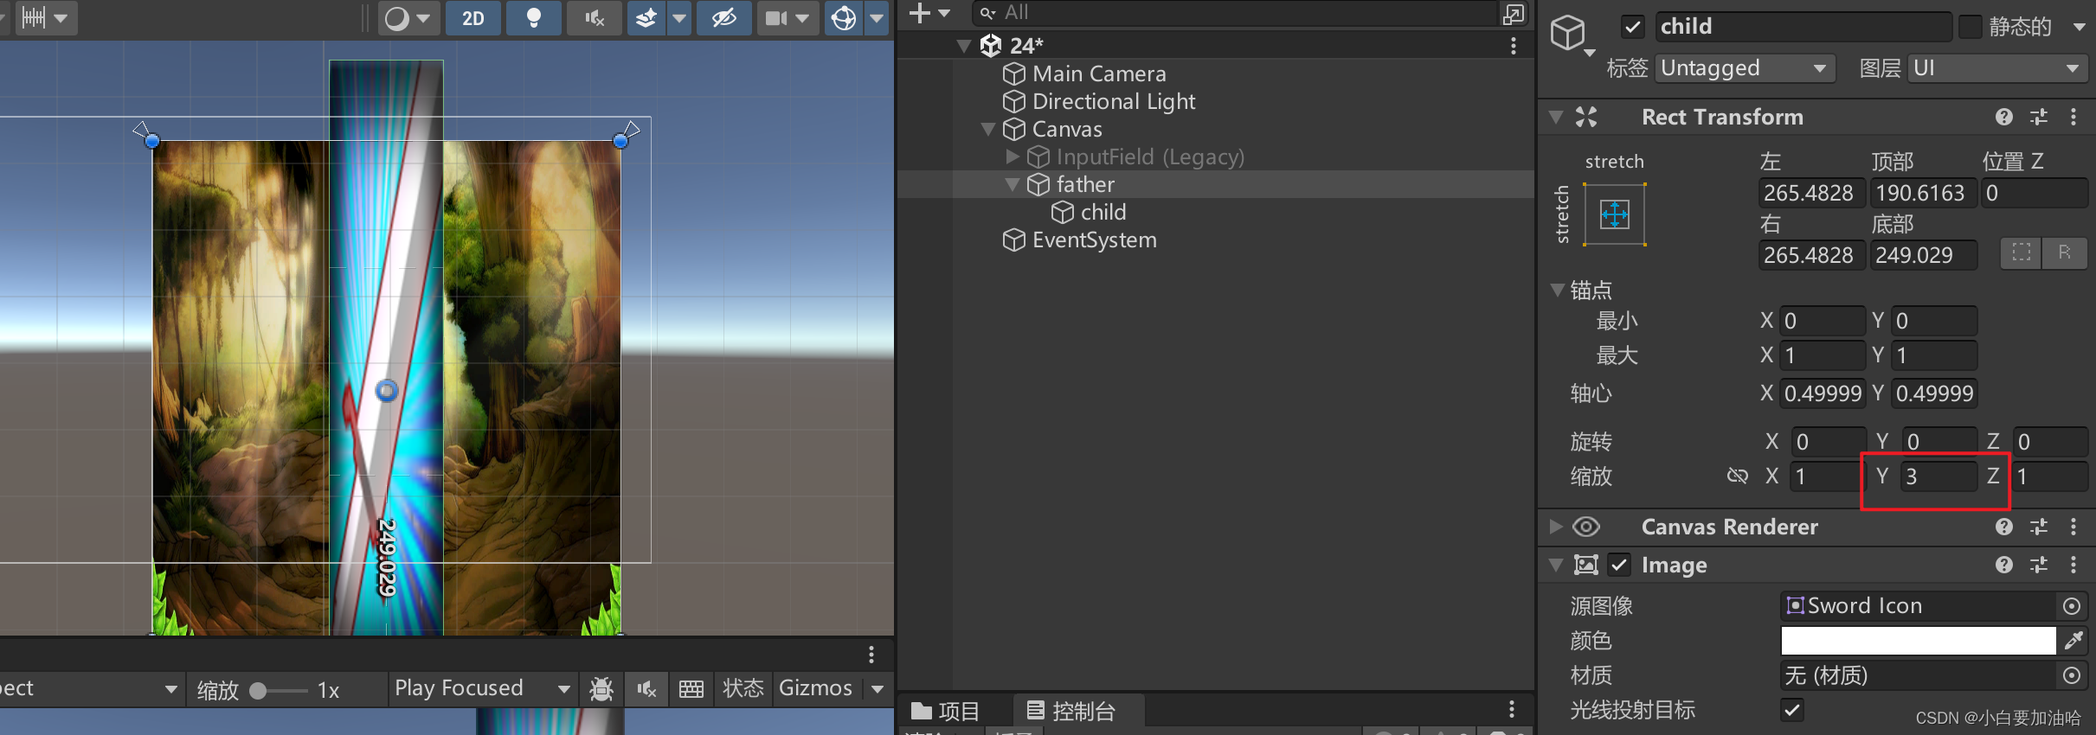2096x735 pixels.
Task: Click the Stats (状态) button in Game view
Action: click(x=743, y=689)
